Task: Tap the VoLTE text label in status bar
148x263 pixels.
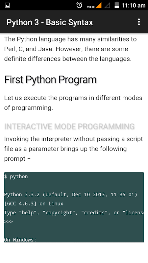Action: (x=91, y=7)
